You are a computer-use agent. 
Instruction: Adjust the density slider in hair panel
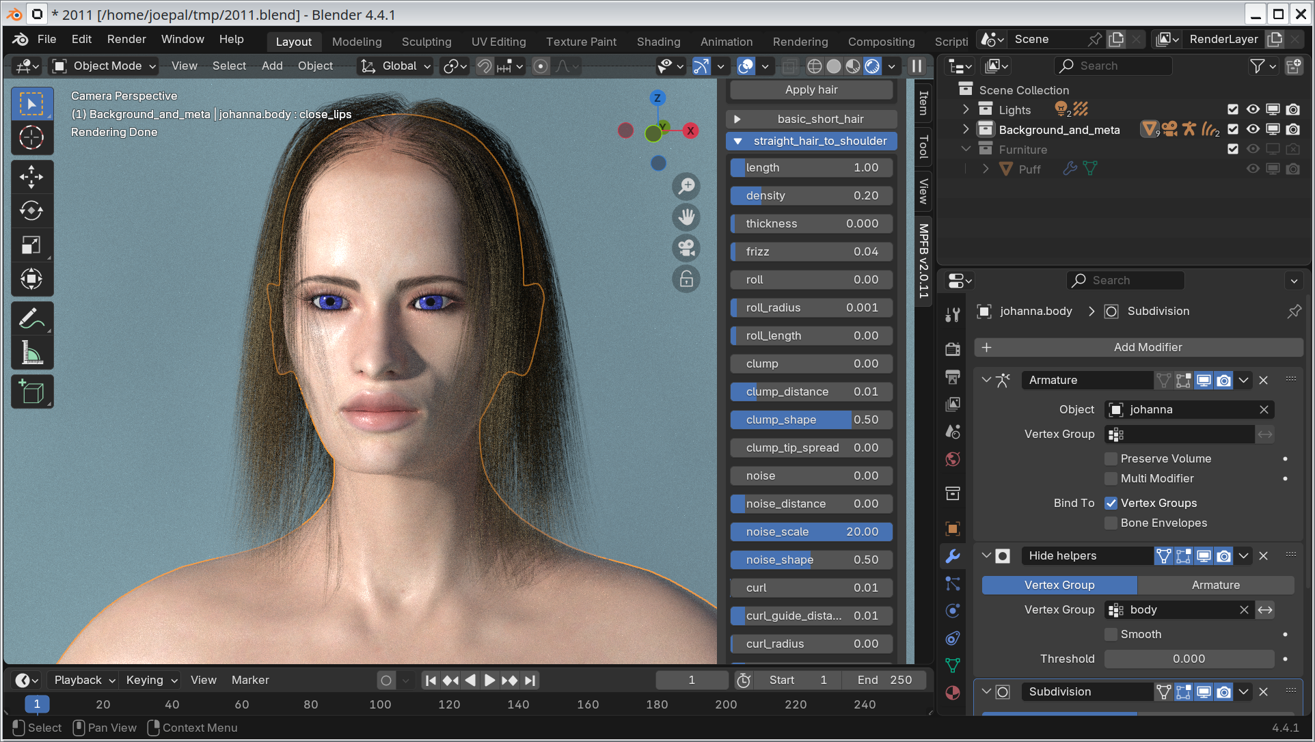pyautogui.click(x=811, y=195)
